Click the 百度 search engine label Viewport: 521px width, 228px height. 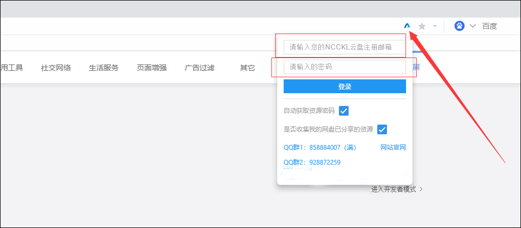click(x=490, y=26)
